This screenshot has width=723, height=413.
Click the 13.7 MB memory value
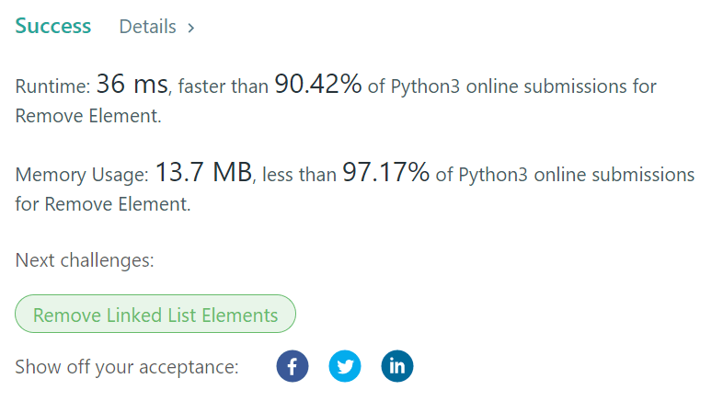tap(203, 173)
